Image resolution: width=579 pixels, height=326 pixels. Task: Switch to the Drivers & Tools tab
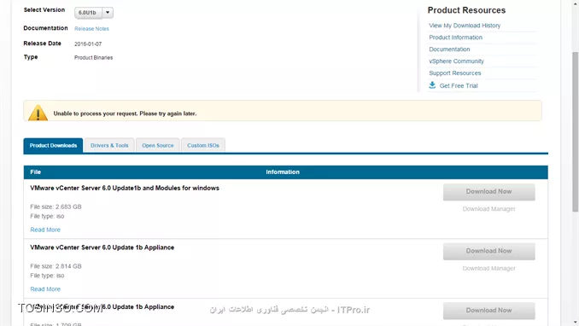coord(109,145)
